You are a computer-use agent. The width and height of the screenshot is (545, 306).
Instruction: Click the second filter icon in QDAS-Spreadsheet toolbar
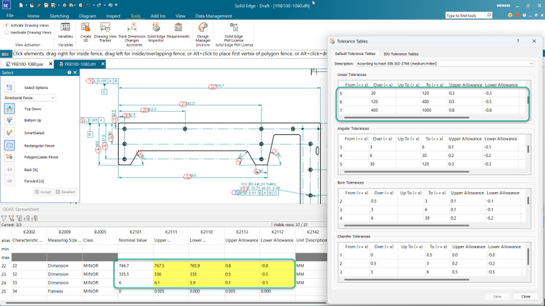pos(12,218)
